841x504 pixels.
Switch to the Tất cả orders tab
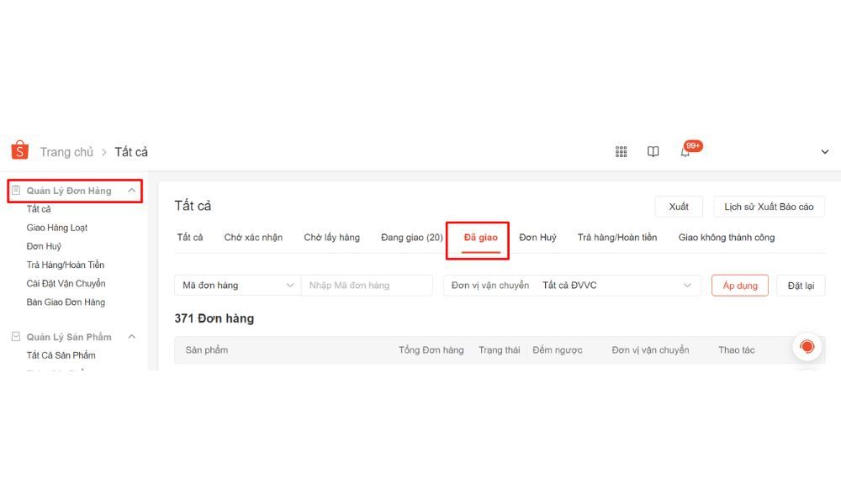point(190,237)
